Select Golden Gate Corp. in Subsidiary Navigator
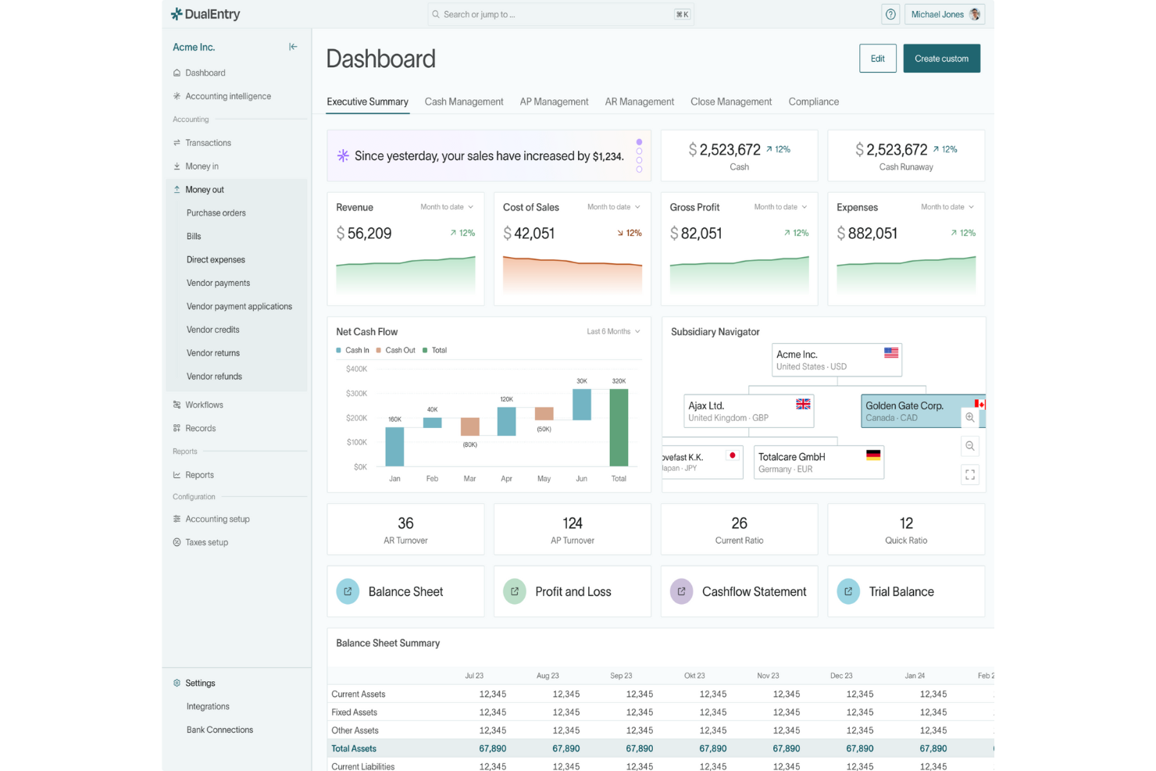This screenshot has width=1156, height=771. [906, 410]
